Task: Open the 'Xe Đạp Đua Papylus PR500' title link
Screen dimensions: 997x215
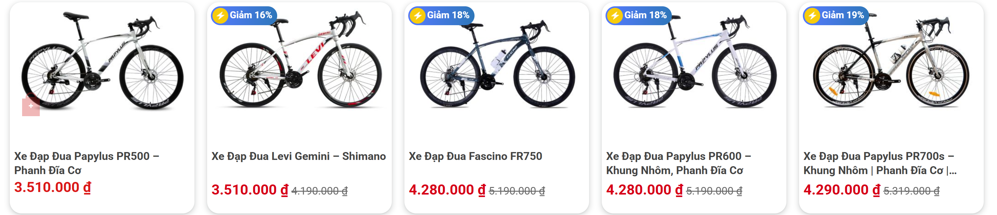Action: (x=87, y=163)
